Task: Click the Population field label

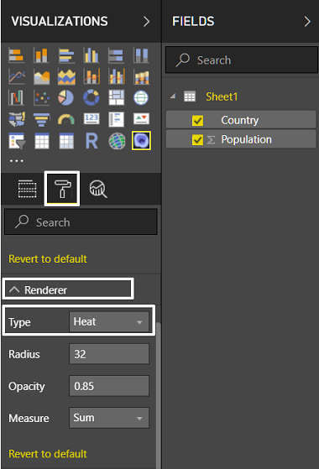Action: click(246, 139)
